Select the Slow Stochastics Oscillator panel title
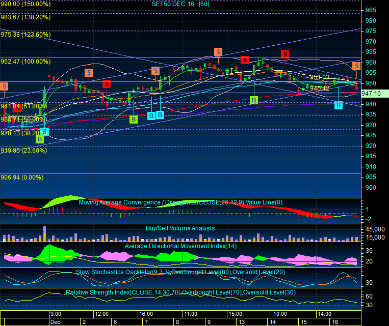This screenshot has height=326, width=389. [180, 272]
